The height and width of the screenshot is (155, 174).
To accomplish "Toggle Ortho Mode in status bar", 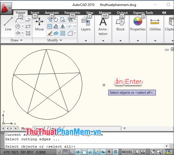I will point(71,152).
